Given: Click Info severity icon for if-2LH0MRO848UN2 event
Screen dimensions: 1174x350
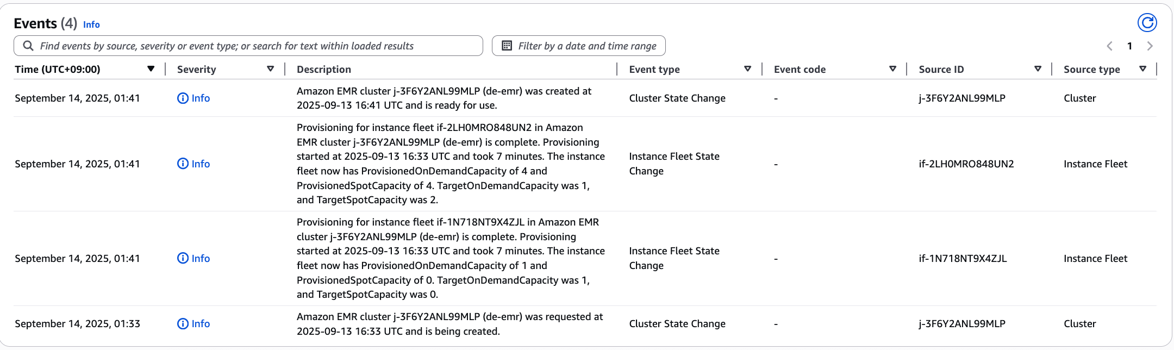Looking at the screenshot, I should pyautogui.click(x=183, y=164).
